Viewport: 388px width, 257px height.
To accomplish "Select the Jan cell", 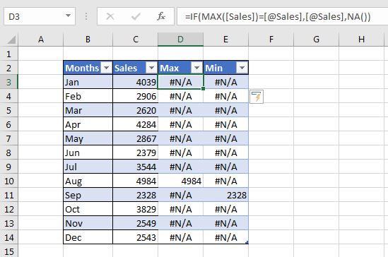I will pyautogui.click(x=88, y=82).
